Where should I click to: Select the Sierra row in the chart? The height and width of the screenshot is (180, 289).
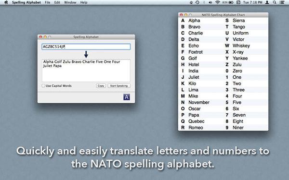246,20
